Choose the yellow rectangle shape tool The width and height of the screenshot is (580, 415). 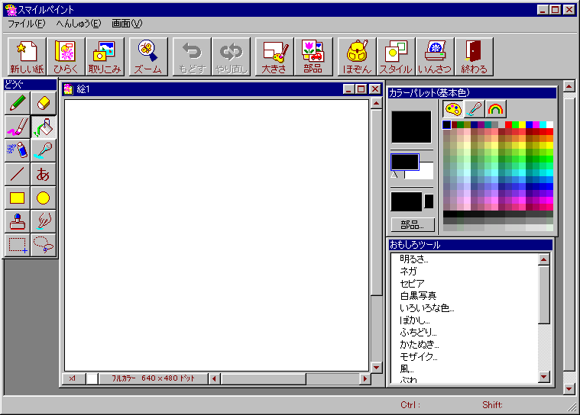(x=17, y=198)
